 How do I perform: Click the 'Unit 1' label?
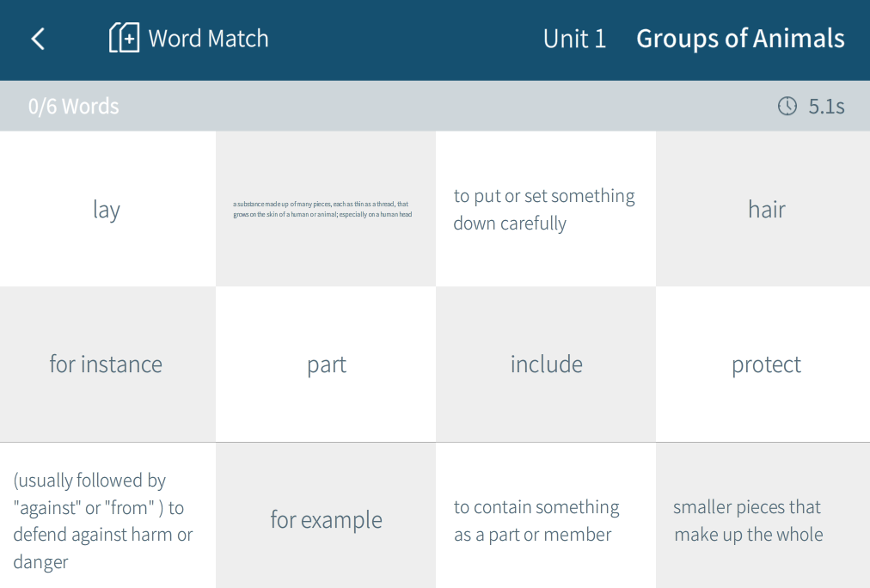coord(574,39)
